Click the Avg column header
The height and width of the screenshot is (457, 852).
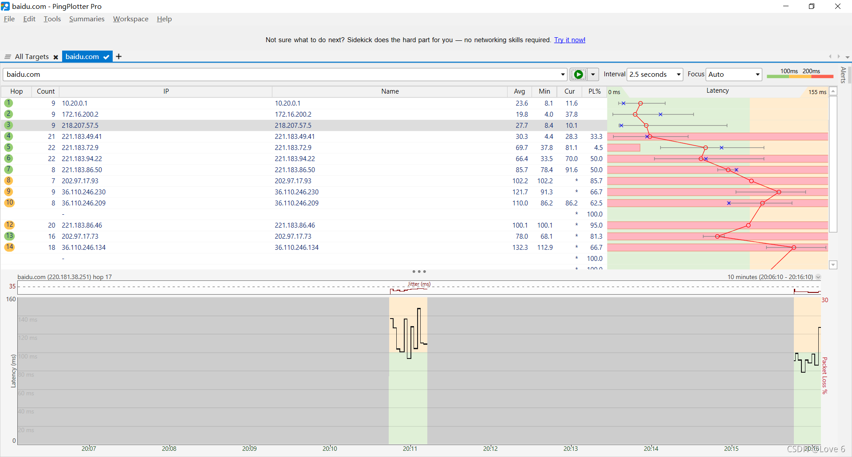click(519, 91)
